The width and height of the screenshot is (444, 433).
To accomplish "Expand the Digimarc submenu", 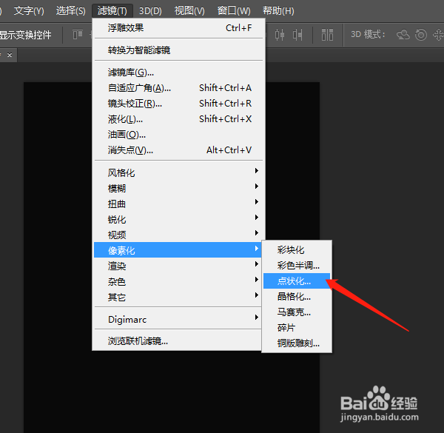I will point(178,319).
